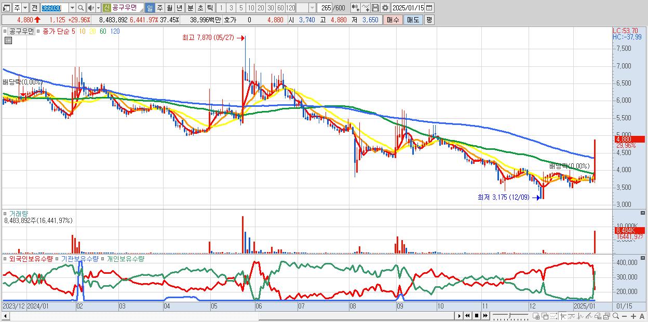Click the 매수 buy button
Viewport: 648px width, 322px height.
coord(393,20)
